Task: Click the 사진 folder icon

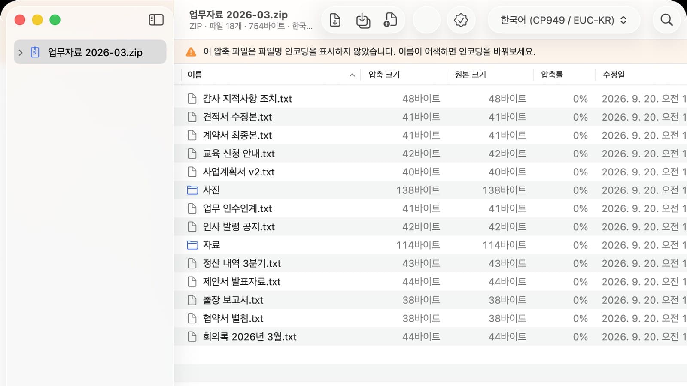Action: (x=192, y=190)
